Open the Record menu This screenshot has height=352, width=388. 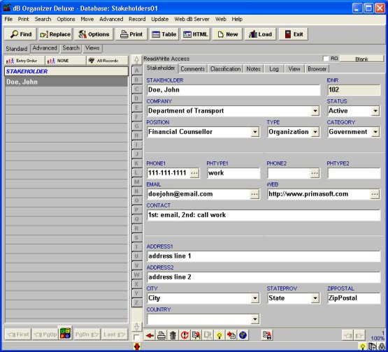pos(137,19)
